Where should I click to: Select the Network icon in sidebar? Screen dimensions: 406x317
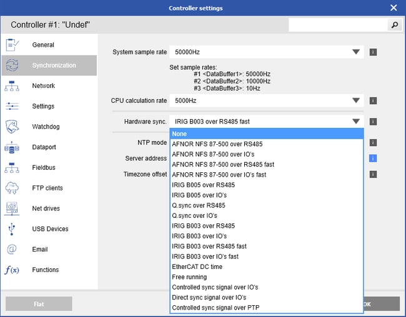(12, 86)
